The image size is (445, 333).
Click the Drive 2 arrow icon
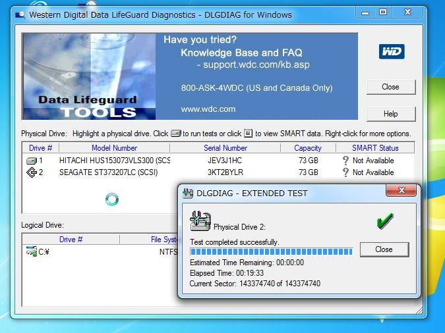pyautogui.click(x=32, y=172)
